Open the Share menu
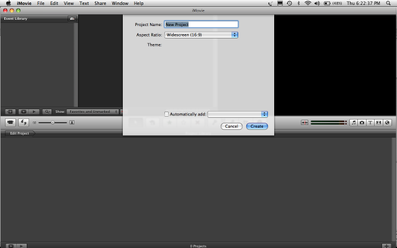The width and height of the screenshot is (397, 248). pos(100,3)
